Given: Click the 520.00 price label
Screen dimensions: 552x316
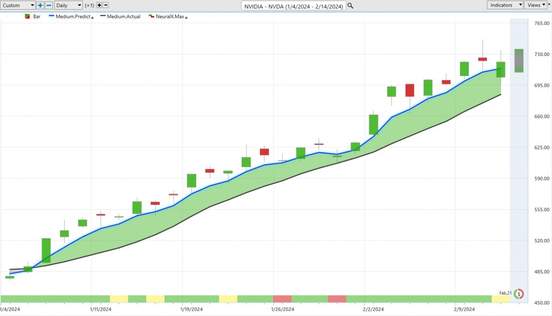Looking at the screenshot, I should coord(541,241).
